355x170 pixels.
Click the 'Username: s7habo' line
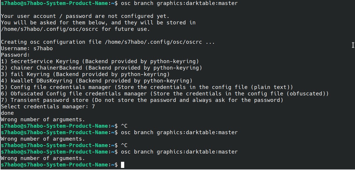[x=27, y=48]
